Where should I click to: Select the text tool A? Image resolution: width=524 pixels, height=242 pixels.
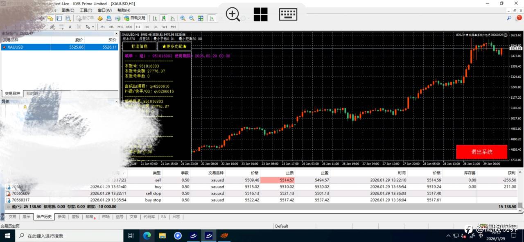coord(70,27)
